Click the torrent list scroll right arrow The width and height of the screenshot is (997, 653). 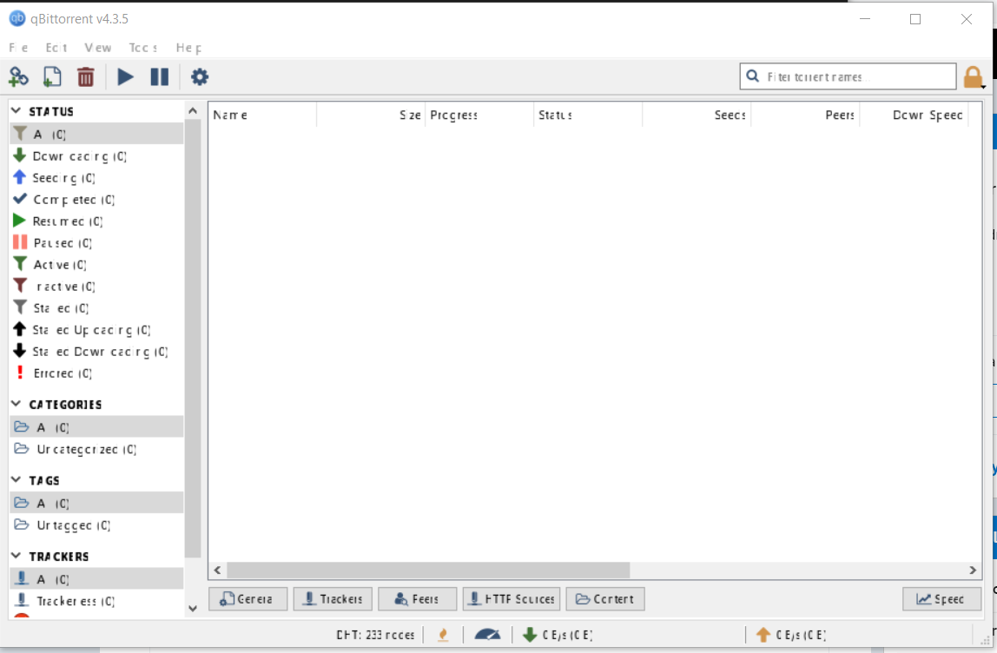pyautogui.click(x=972, y=571)
